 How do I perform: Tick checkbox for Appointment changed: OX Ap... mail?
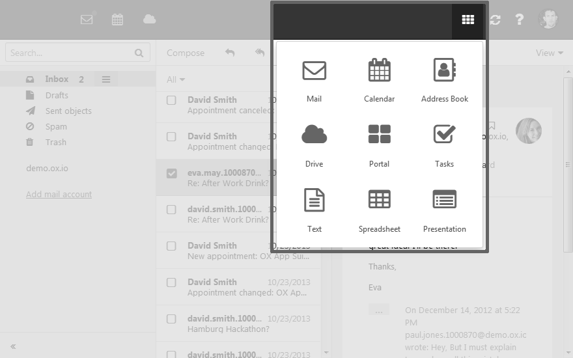click(171, 282)
